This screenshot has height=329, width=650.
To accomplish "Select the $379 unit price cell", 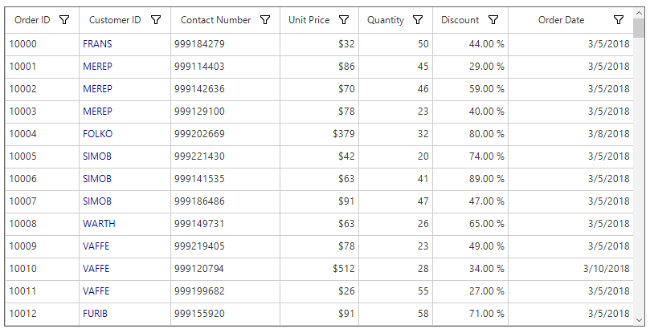I will tap(319, 134).
